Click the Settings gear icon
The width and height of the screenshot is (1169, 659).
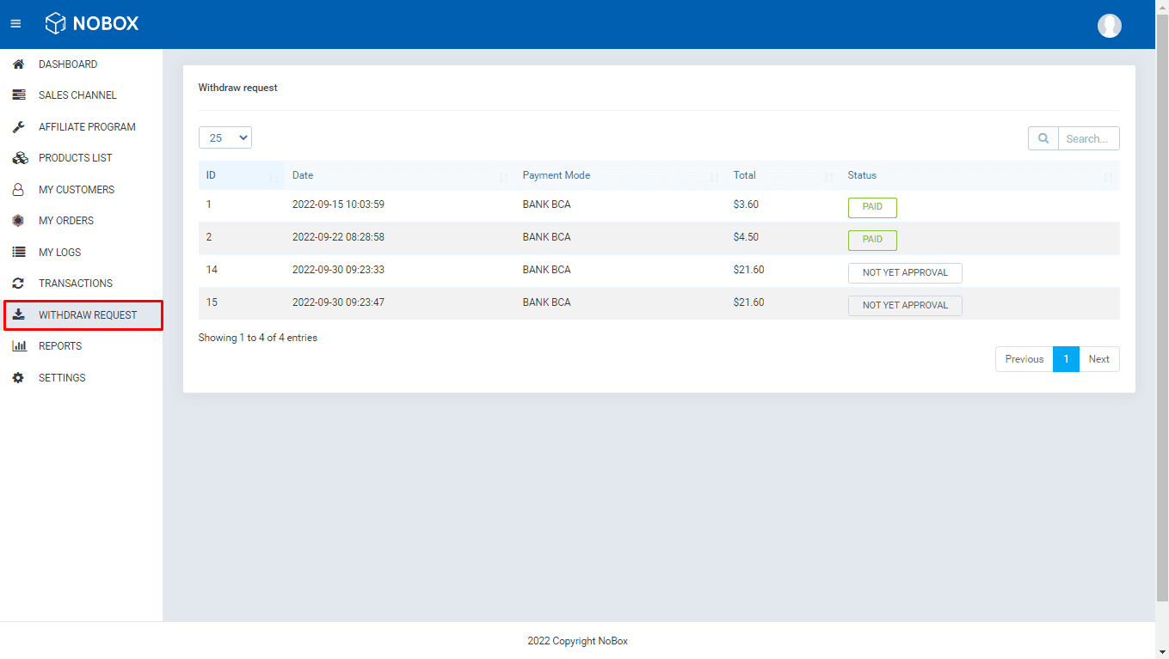tap(18, 377)
